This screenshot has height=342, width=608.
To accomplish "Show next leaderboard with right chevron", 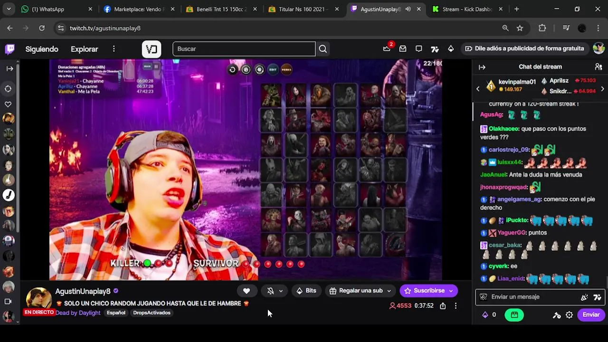I will [x=602, y=89].
